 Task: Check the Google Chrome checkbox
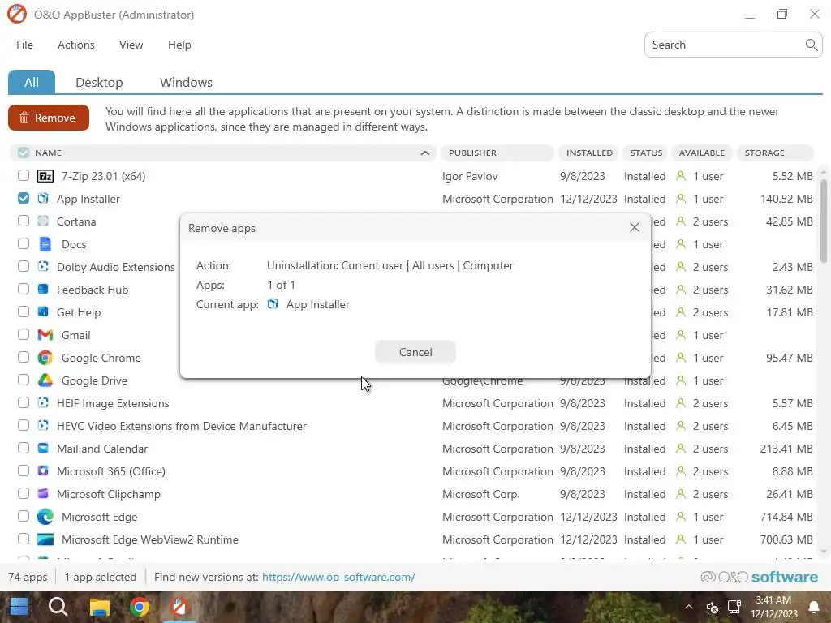(24, 357)
